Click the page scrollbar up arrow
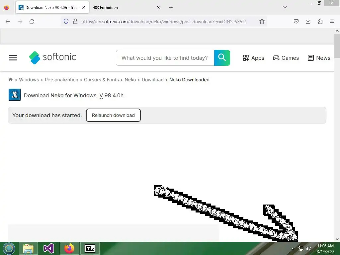 pyautogui.click(x=337, y=31)
